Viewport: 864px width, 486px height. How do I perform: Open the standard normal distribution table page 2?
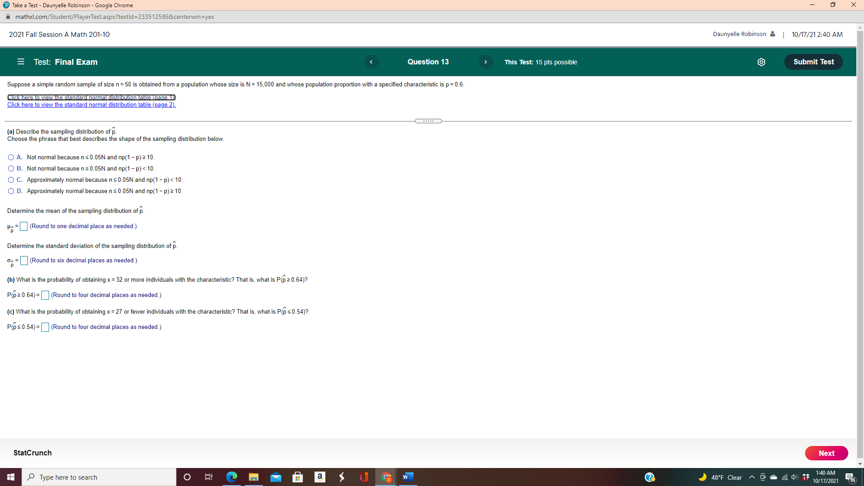[91, 104]
